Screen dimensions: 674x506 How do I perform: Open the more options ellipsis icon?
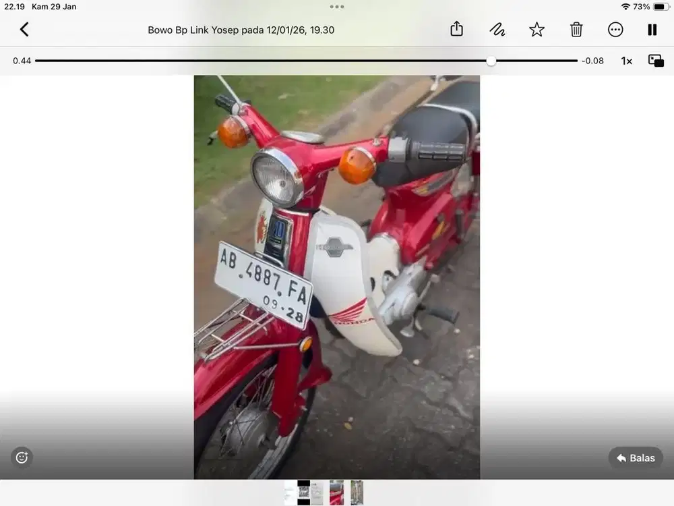pos(615,29)
